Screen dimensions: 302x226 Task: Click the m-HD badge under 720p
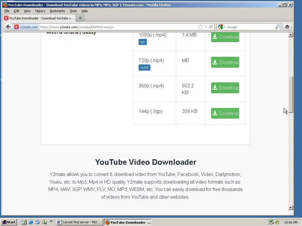pos(145,68)
